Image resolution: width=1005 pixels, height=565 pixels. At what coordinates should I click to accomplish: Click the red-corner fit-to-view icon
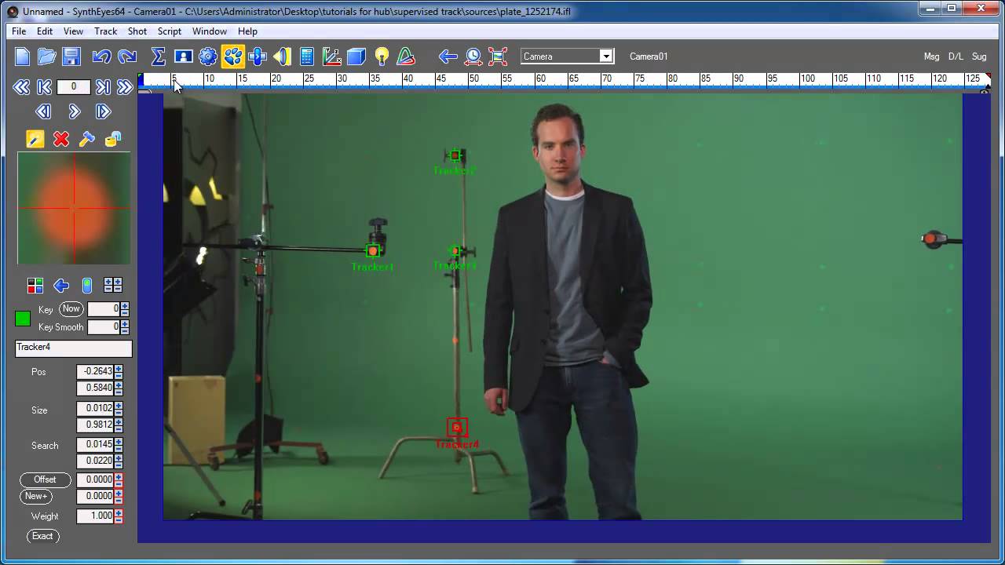[498, 56]
